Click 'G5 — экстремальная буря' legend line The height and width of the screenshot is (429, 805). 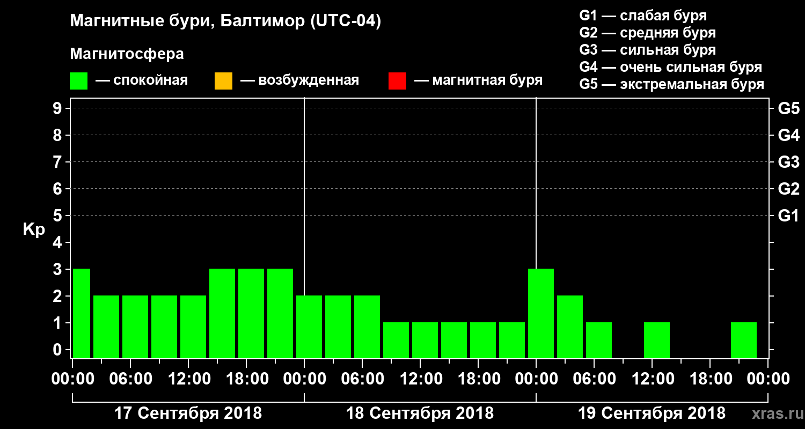click(672, 84)
